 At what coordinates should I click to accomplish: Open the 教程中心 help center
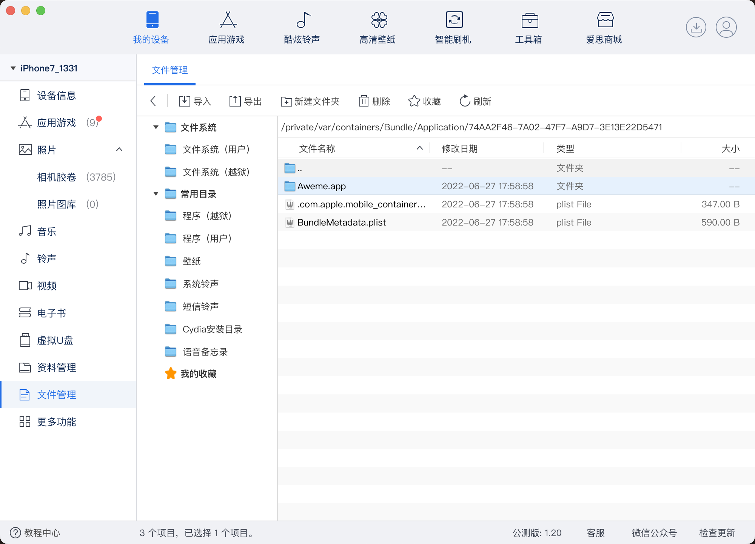35,533
